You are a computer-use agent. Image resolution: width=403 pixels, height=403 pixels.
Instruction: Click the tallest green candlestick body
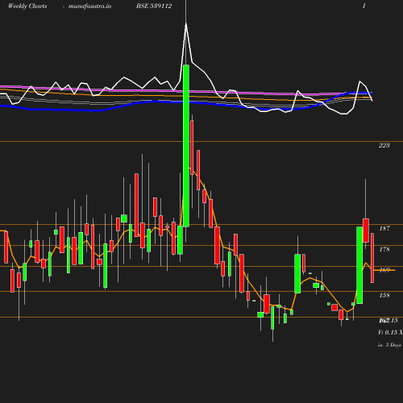(186, 146)
